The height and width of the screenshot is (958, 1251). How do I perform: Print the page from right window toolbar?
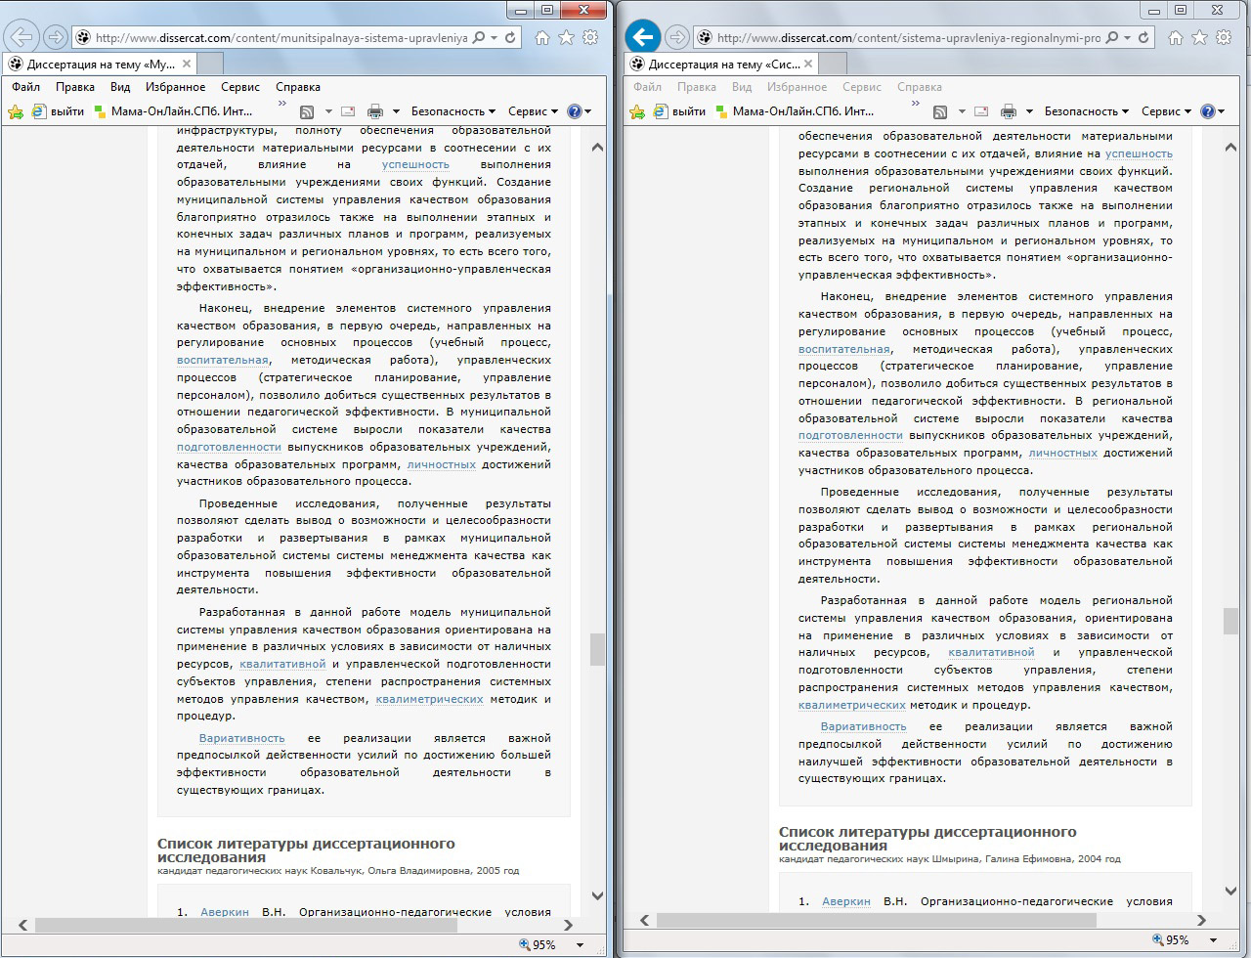tap(1009, 111)
